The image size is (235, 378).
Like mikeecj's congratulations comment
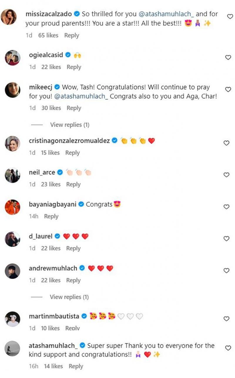228,89
